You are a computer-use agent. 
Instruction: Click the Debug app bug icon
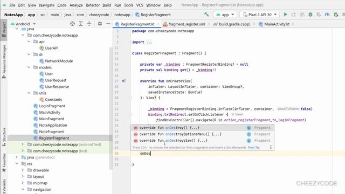click(x=310, y=15)
